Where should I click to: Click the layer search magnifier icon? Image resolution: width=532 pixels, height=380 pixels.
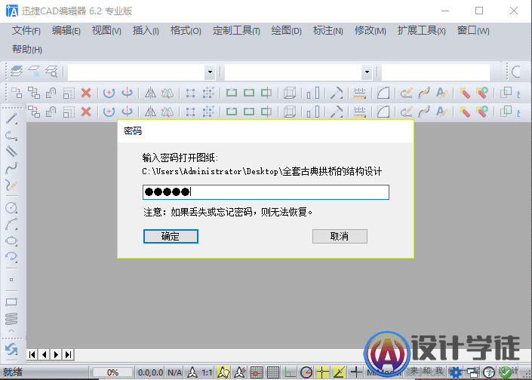coord(51,72)
